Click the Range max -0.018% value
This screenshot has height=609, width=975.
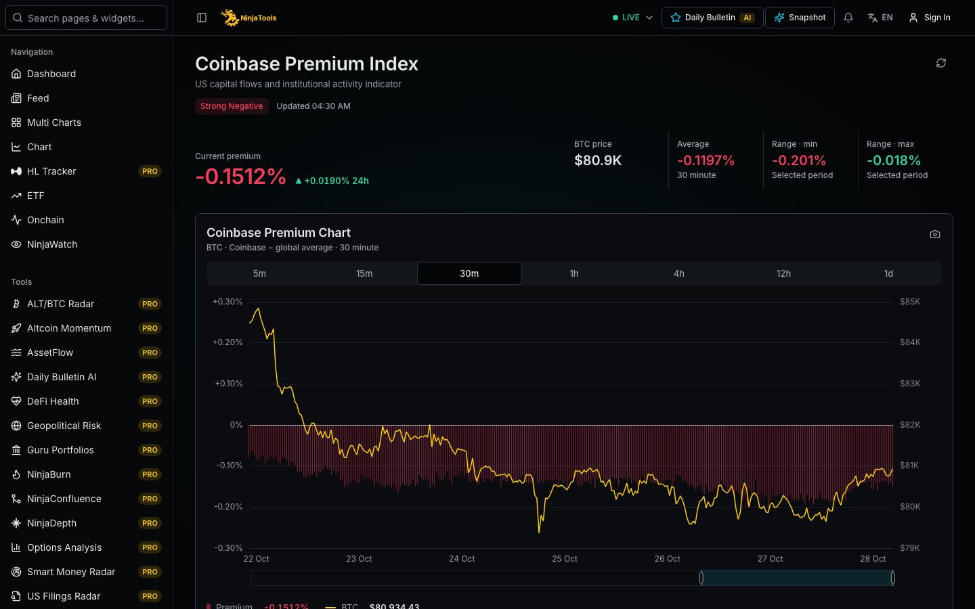point(894,160)
